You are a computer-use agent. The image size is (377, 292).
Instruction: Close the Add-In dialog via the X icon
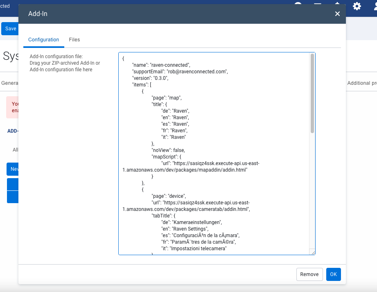tap(337, 14)
